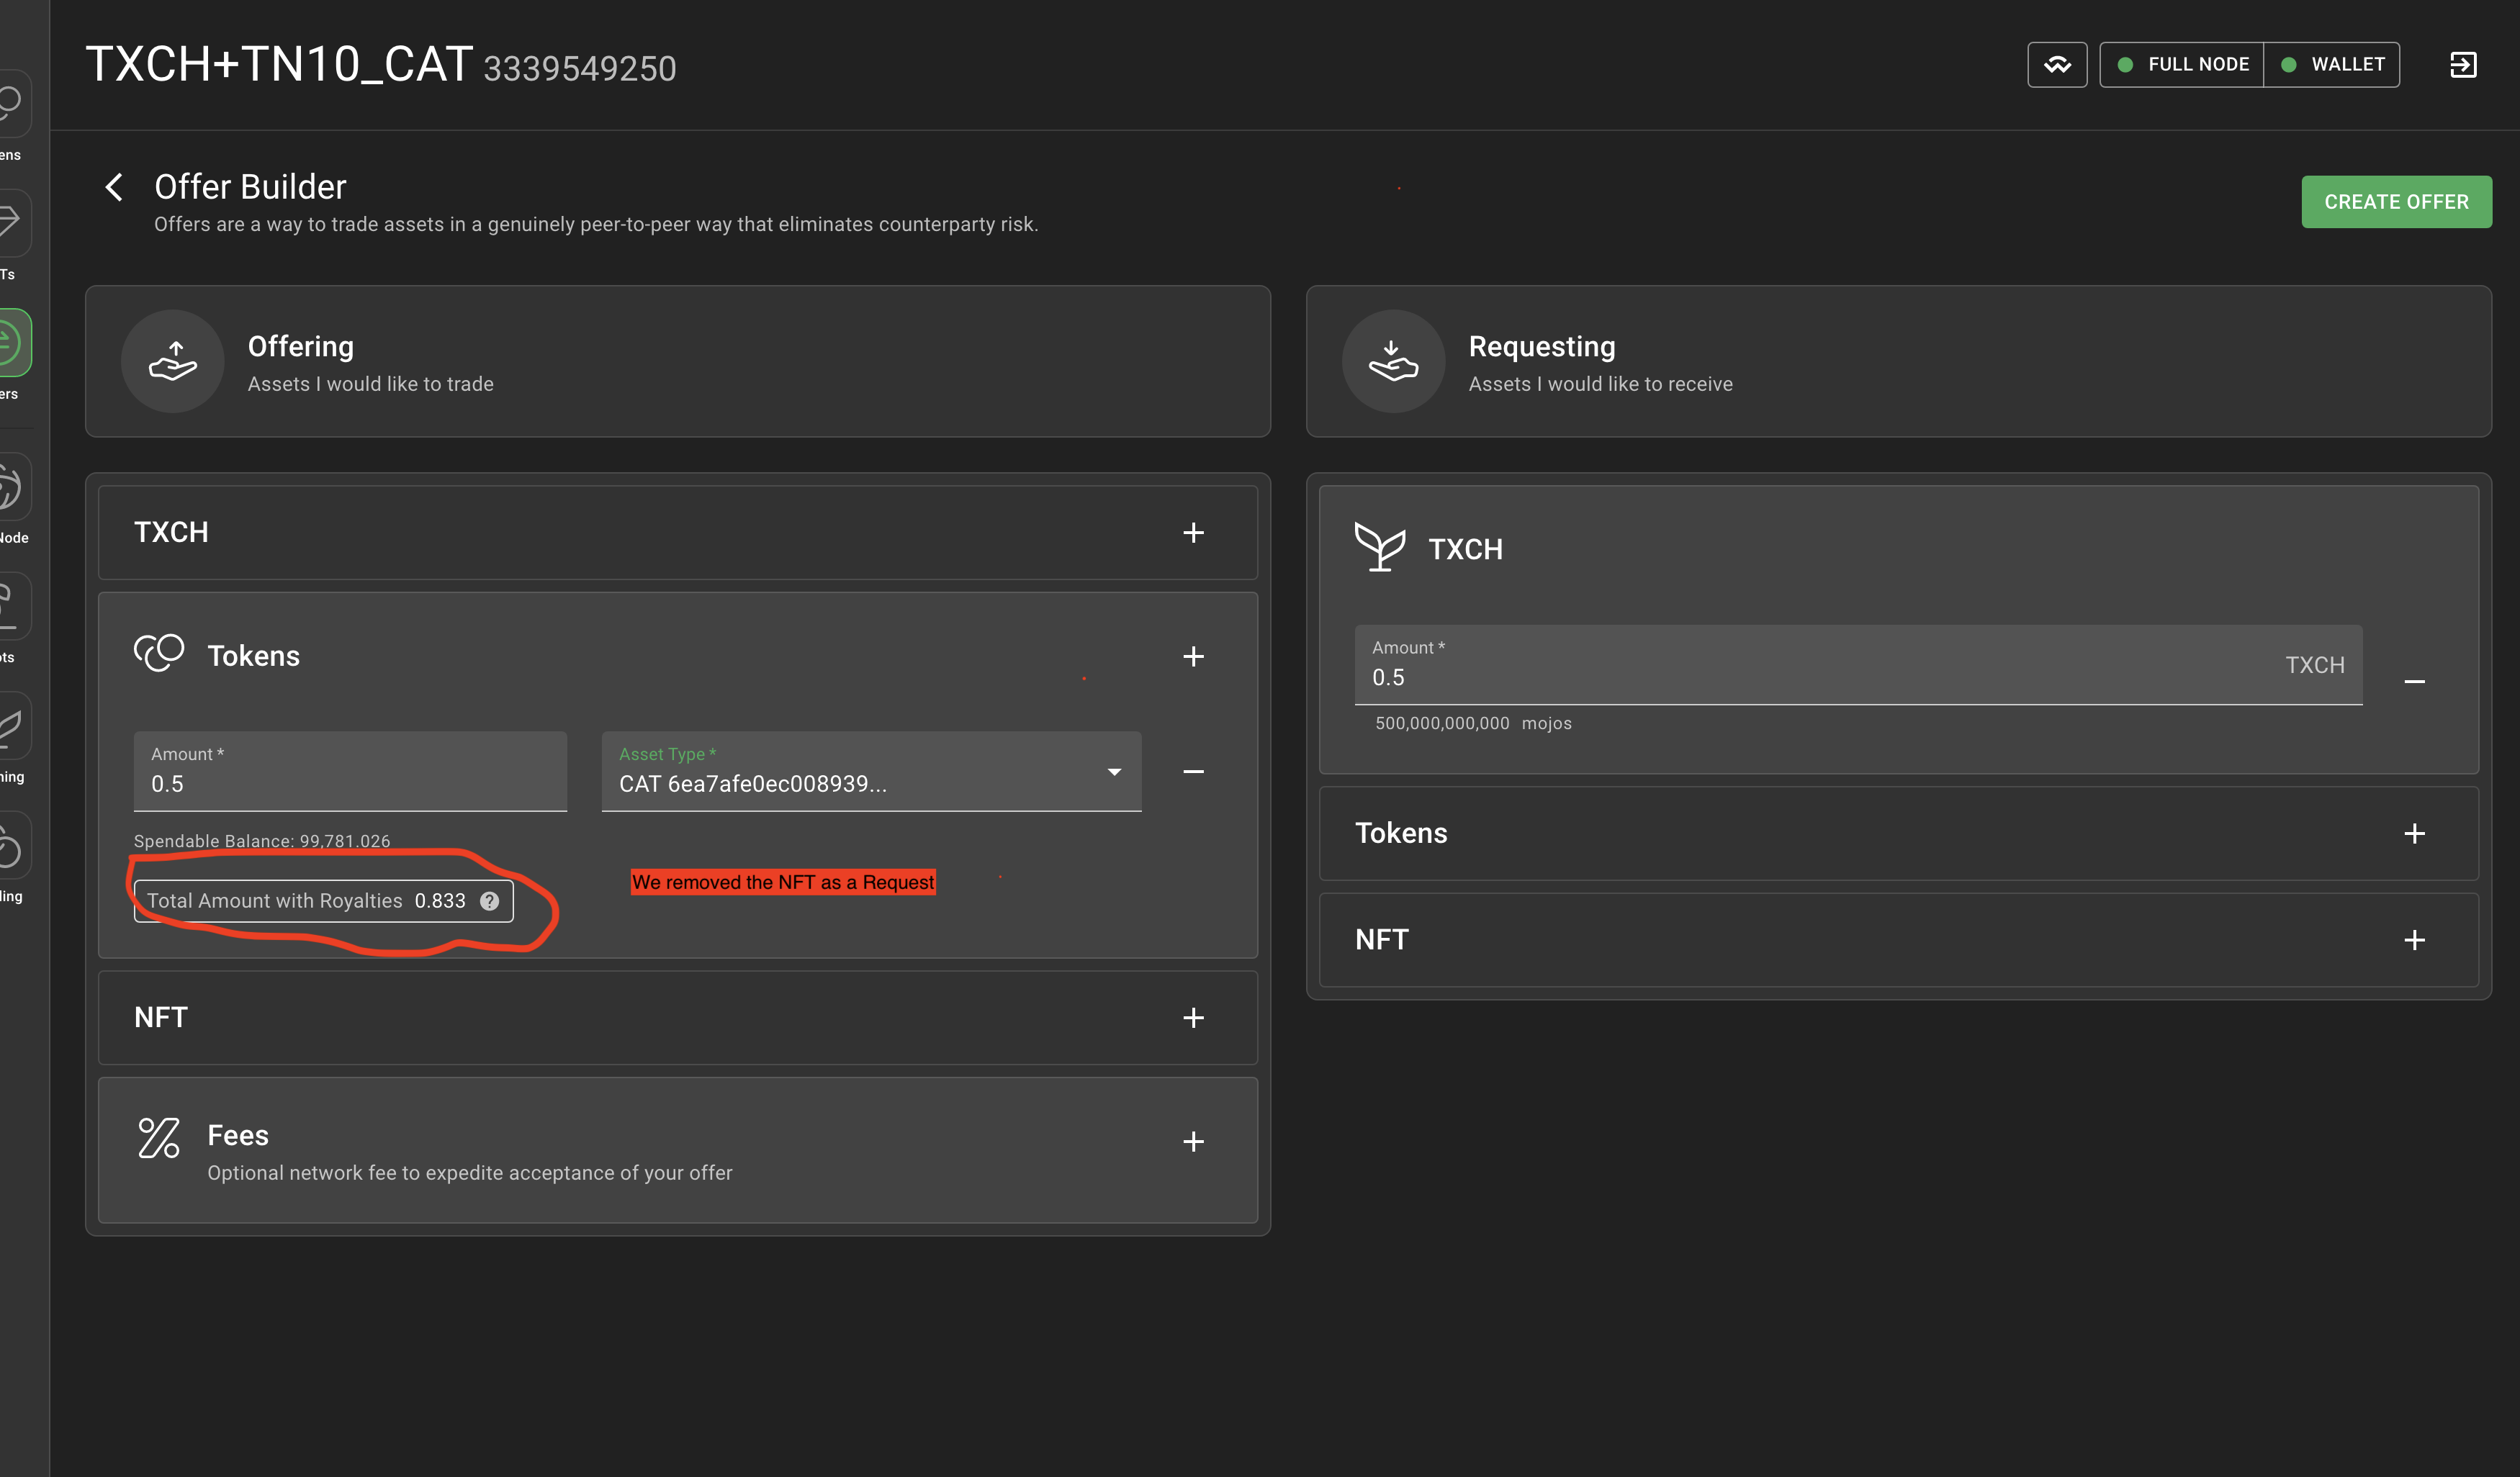Image resolution: width=2520 pixels, height=1477 pixels.
Task: Click the connection status wave icon
Action: click(2056, 65)
